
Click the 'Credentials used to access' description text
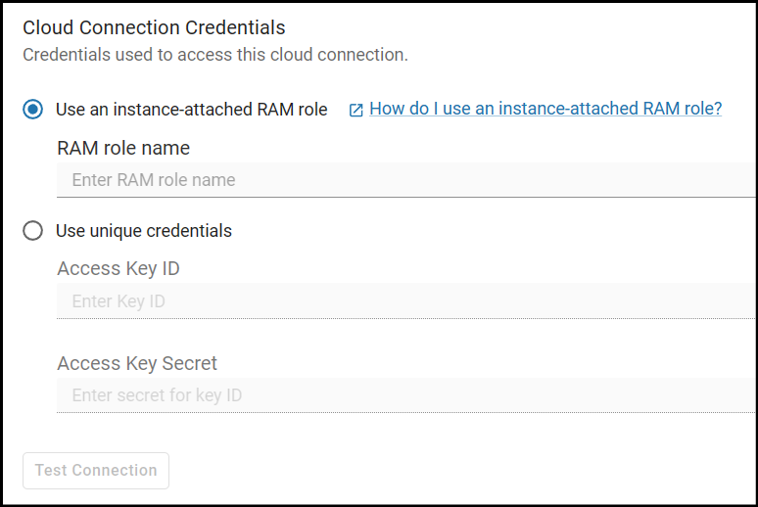coord(215,55)
